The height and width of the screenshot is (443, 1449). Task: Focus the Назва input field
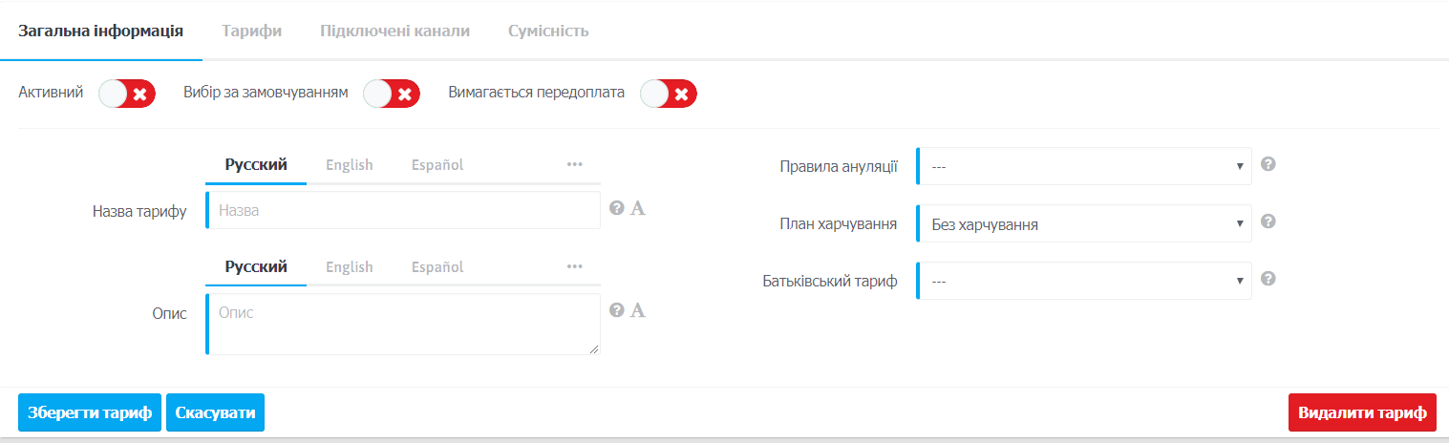pos(403,210)
